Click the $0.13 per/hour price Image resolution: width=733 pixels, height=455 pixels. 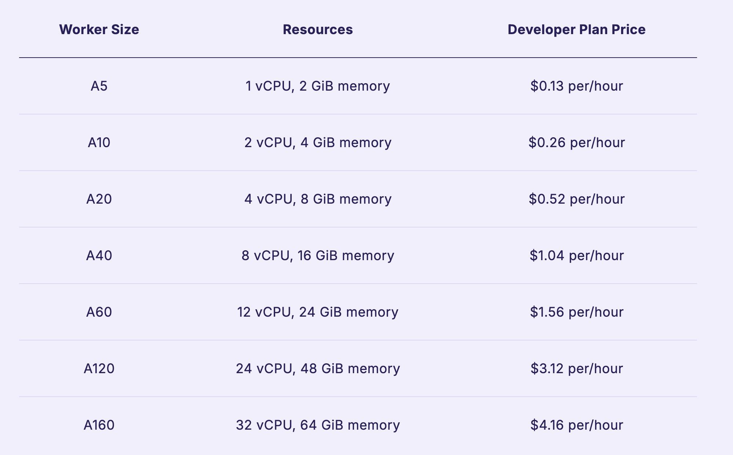pyautogui.click(x=576, y=86)
